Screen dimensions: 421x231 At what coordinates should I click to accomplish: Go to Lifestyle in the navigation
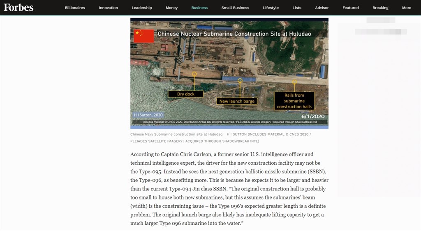tap(271, 8)
